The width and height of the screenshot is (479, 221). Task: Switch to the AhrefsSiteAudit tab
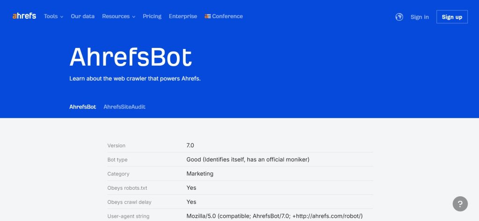point(124,107)
